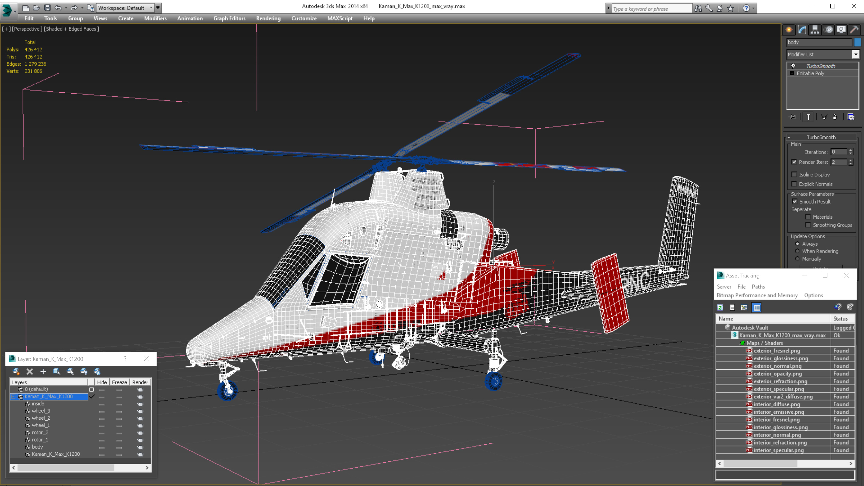This screenshot has height=486, width=864.
Task: Open the Motion command panel tab
Action: click(828, 30)
